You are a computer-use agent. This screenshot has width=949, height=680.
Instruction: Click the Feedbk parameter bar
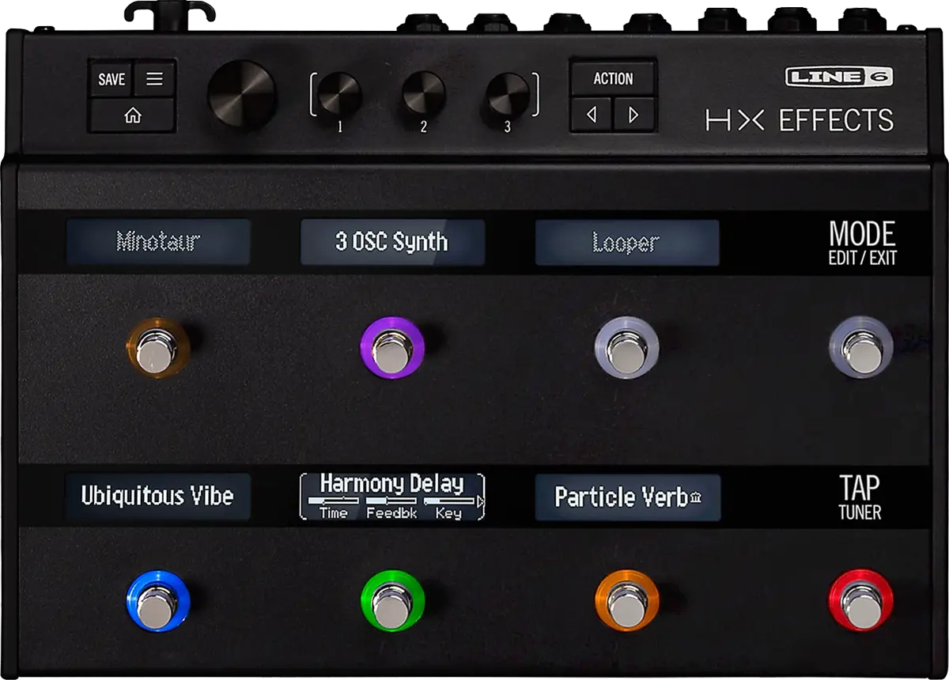[390, 501]
